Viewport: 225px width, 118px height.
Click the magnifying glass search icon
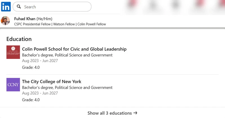[19, 7]
